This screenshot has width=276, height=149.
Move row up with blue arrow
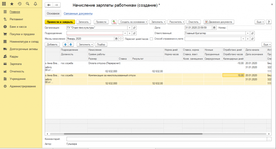pos(65,44)
